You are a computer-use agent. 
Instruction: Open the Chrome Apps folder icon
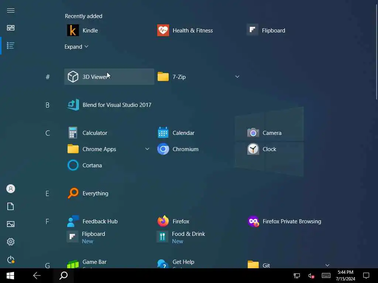(x=73, y=149)
